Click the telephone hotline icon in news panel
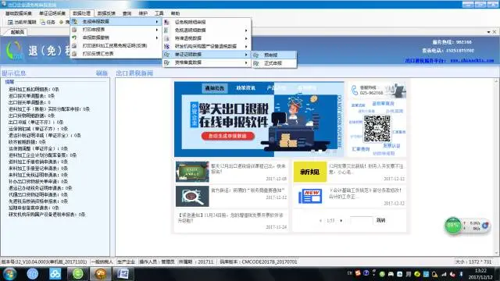The width and height of the screenshot is (500, 281). (x=355, y=91)
